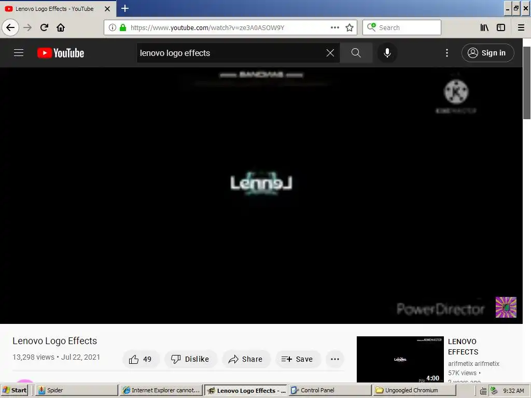
Task: Switch to Spider taskbar window
Action: click(77, 390)
